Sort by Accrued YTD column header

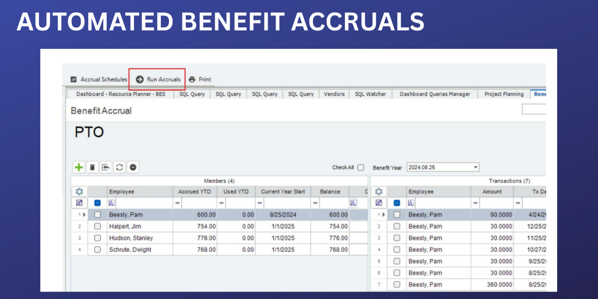tap(195, 191)
